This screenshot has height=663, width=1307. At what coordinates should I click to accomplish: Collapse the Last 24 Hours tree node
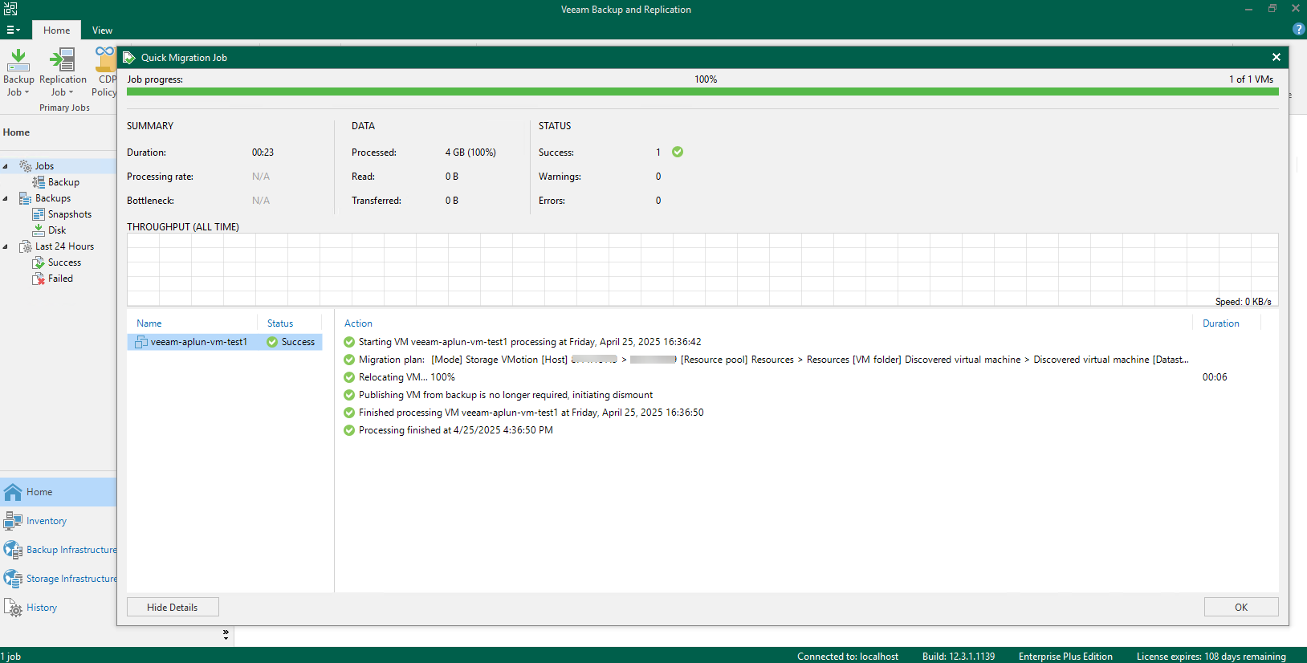pyautogui.click(x=6, y=246)
